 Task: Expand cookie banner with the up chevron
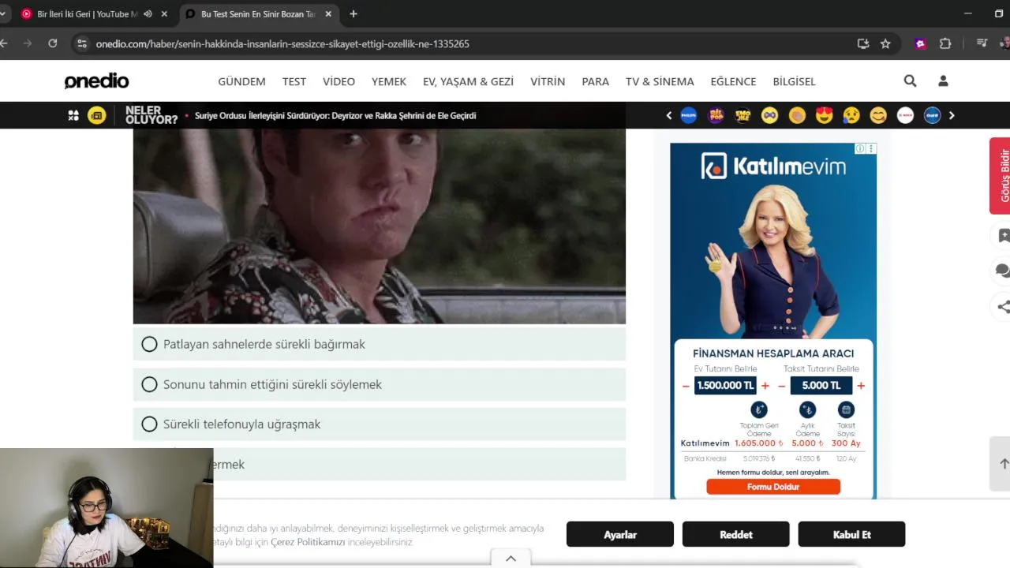click(x=511, y=559)
